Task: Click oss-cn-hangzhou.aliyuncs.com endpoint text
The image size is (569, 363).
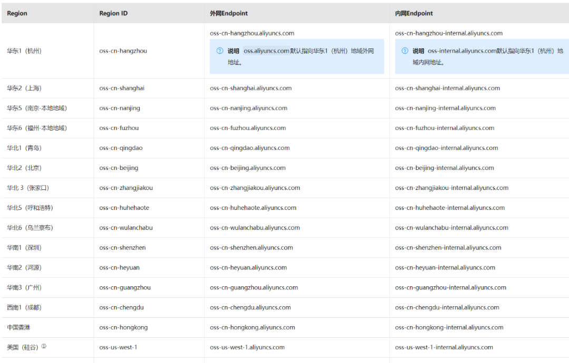Action: pyautogui.click(x=252, y=33)
